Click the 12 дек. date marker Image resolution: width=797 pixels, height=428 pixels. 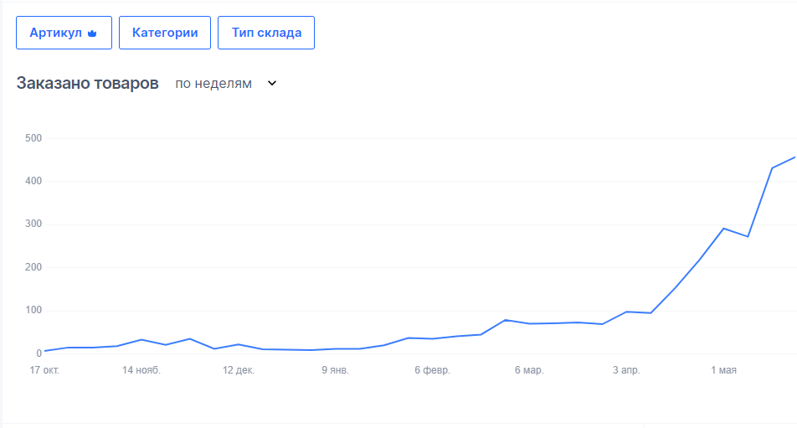pyautogui.click(x=239, y=370)
